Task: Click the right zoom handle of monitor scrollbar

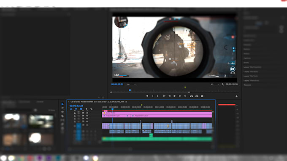Action: [189, 92]
